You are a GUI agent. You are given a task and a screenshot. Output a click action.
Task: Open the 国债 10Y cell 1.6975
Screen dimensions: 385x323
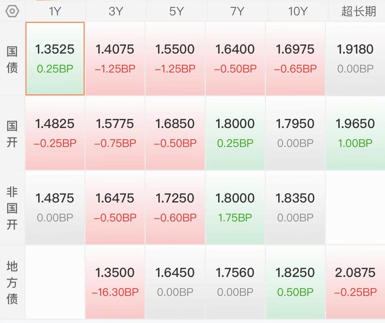point(295,58)
